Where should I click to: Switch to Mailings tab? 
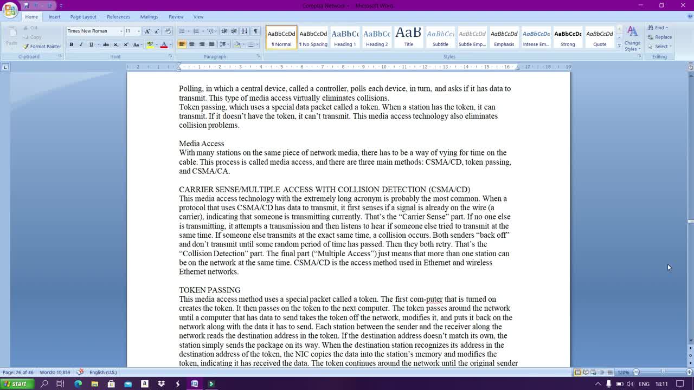149,17
